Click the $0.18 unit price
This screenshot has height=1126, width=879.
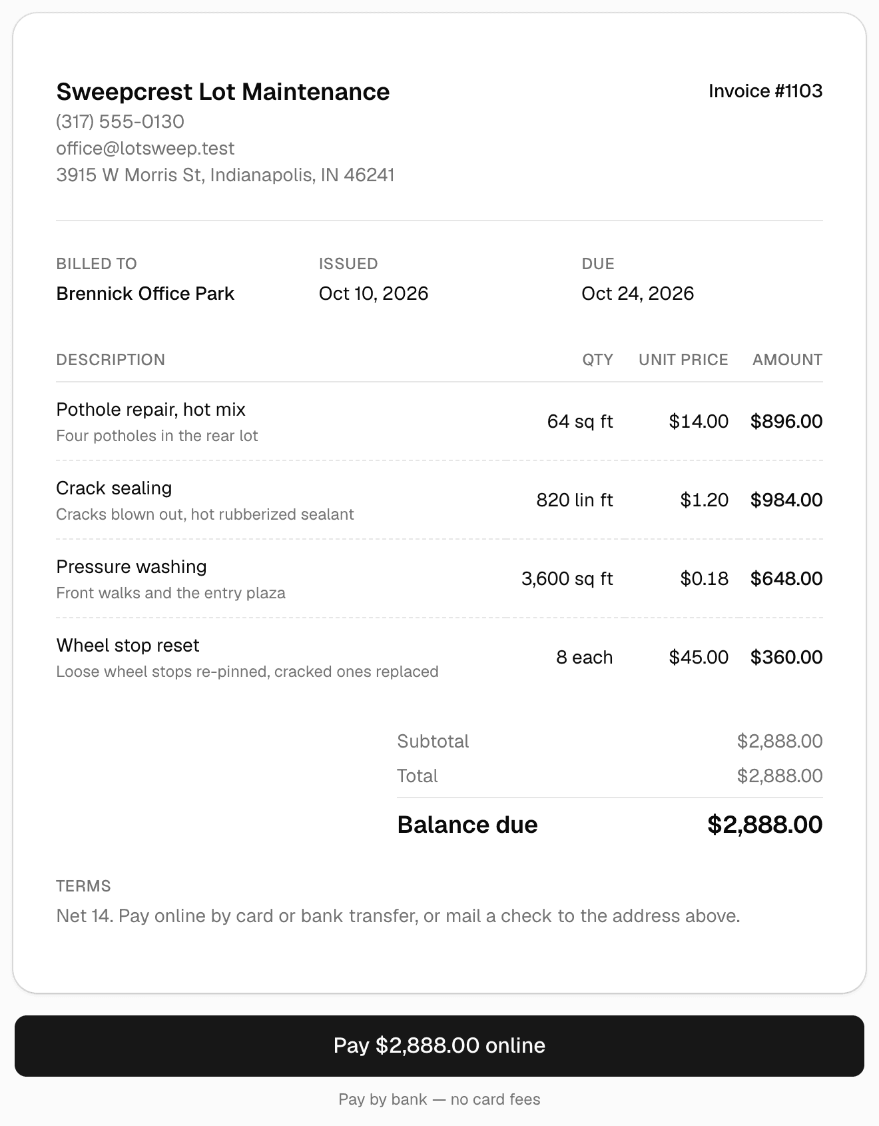pos(705,578)
